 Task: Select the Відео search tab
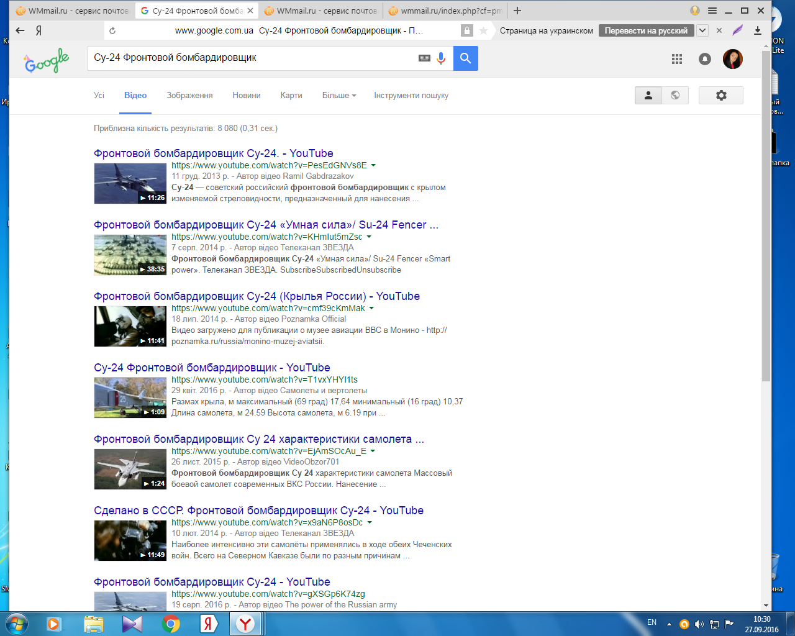pos(135,96)
